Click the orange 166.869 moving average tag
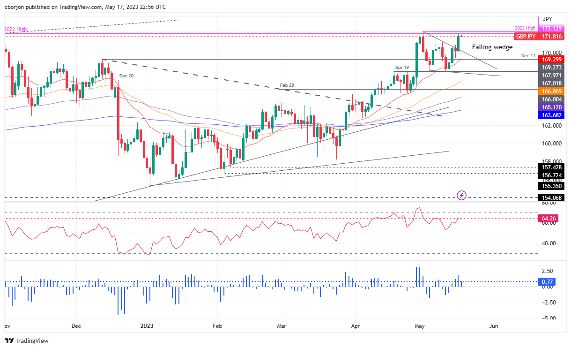This screenshot has width=571, height=349. (x=554, y=91)
